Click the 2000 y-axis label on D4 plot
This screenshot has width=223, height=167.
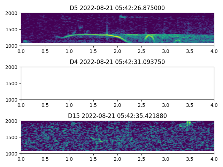(x=13, y=67)
